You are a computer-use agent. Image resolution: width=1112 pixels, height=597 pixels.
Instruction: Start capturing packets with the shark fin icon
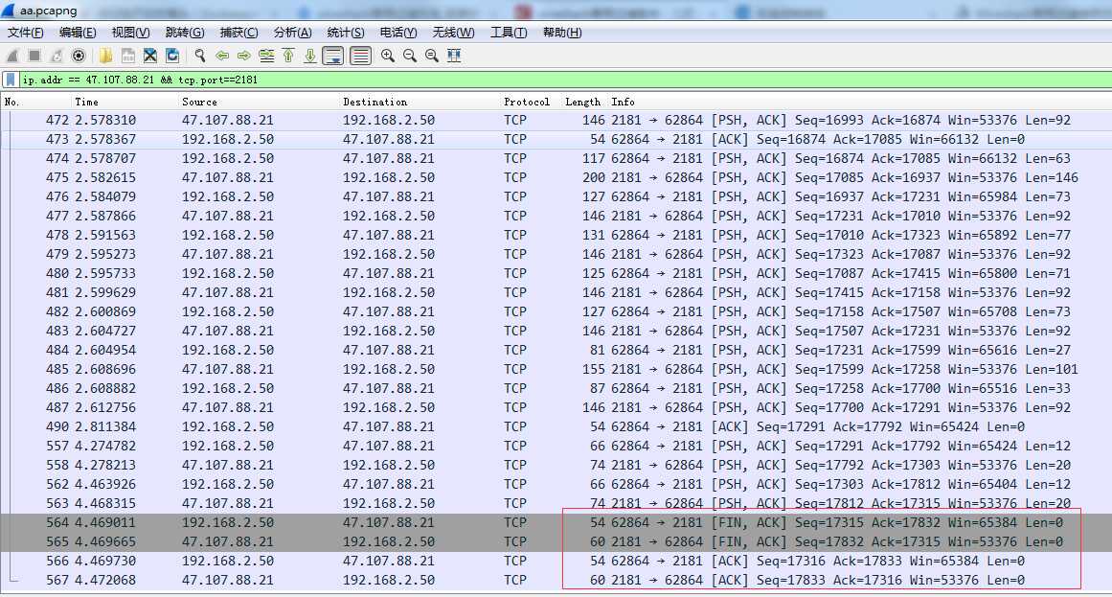(12, 56)
